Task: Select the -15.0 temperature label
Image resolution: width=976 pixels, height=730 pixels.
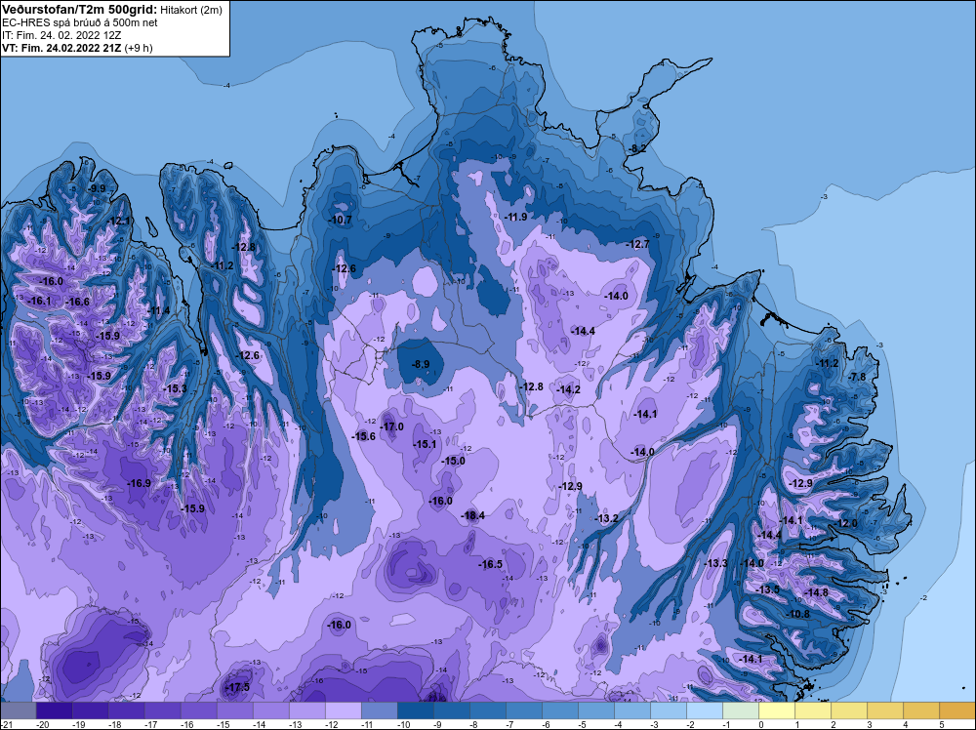Action: coord(453,461)
